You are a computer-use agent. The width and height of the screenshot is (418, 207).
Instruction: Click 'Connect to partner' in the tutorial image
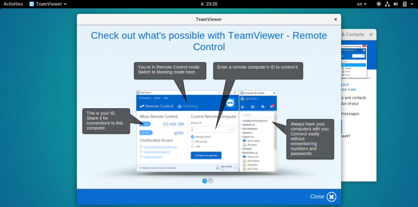pos(206,155)
